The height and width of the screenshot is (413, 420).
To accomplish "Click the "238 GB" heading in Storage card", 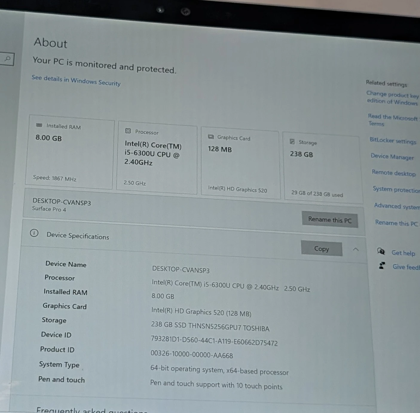I will pyautogui.click(x=301, y=154).
